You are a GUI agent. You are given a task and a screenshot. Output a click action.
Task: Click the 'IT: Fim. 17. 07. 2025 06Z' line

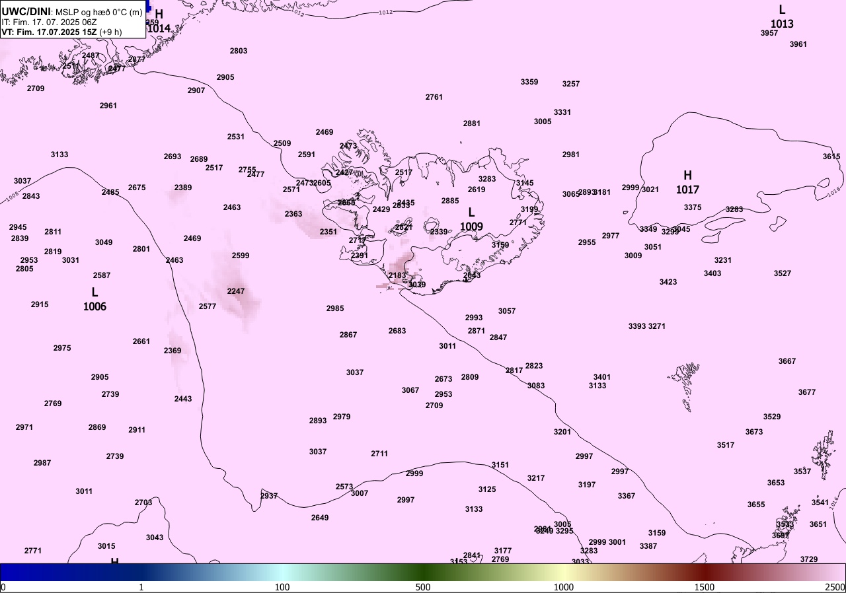(x=49, y=22)
